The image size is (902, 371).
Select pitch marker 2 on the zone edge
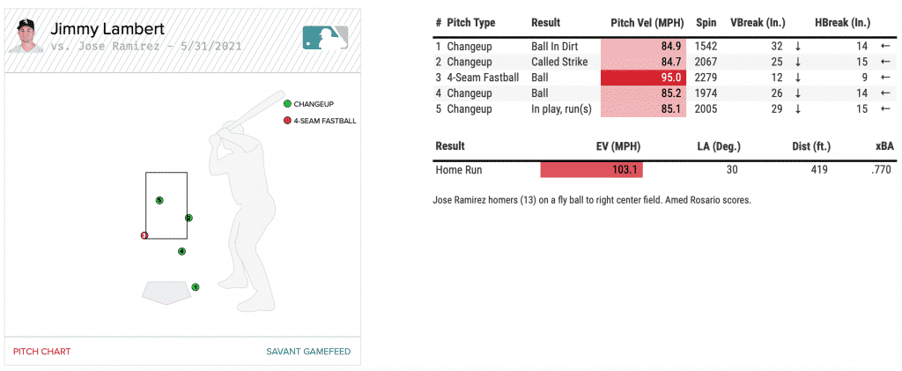point(189,218)
